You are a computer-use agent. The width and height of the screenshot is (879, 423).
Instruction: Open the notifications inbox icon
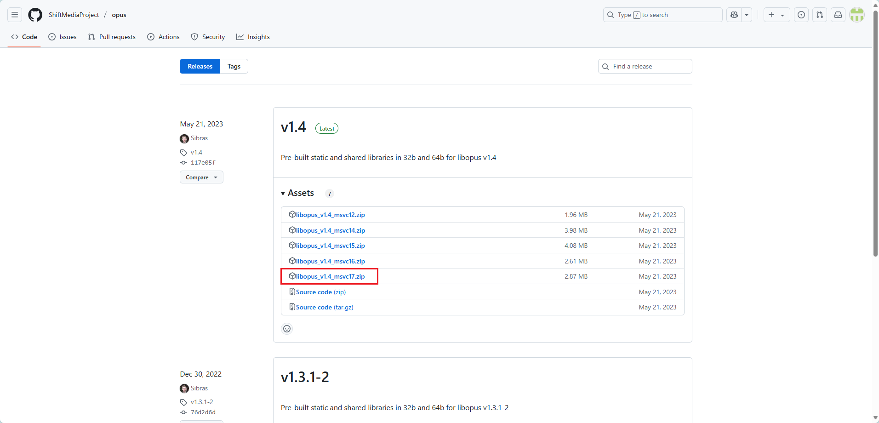coord(838,15)
